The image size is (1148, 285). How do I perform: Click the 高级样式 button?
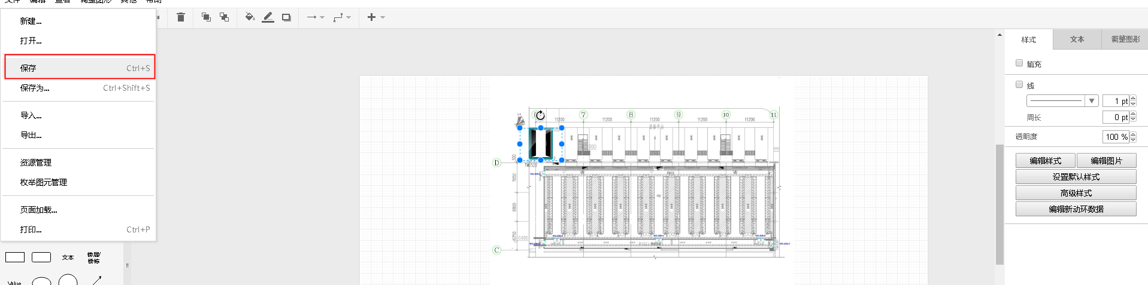click(1076, 193)
